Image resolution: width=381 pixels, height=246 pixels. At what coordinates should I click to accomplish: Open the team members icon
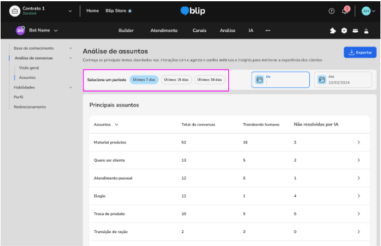click(355, 31)
